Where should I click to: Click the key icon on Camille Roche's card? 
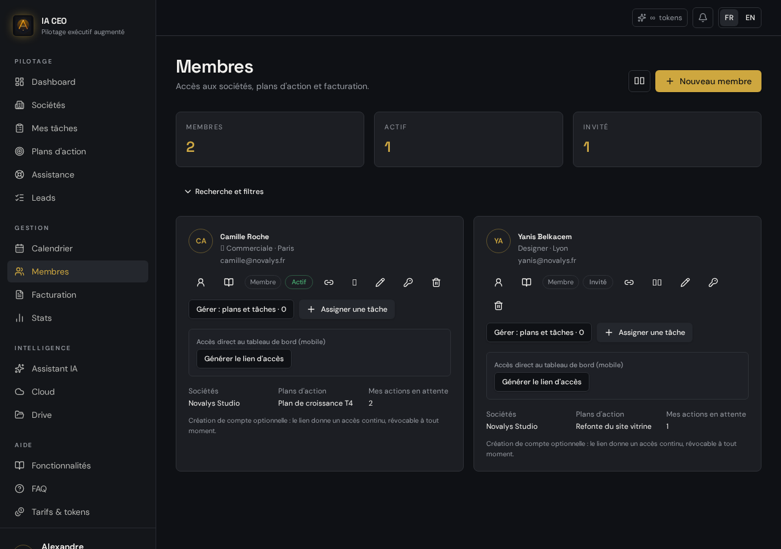click(x=408, y=282)
